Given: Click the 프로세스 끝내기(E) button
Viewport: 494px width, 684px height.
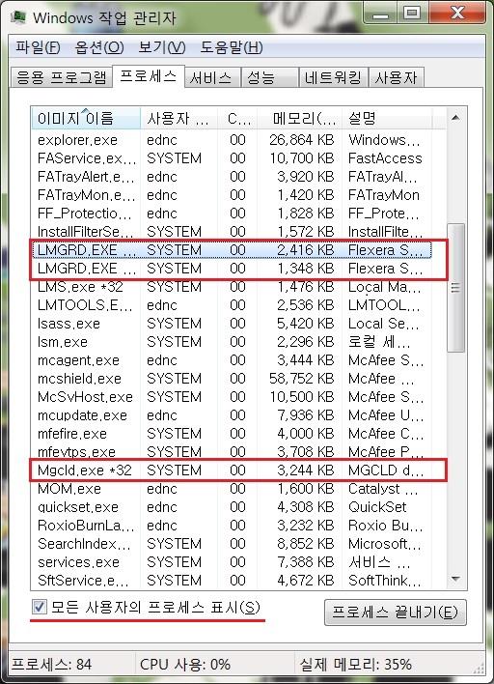Looking at the screenshot, I should pyautogui.click(x=396, y=612).
